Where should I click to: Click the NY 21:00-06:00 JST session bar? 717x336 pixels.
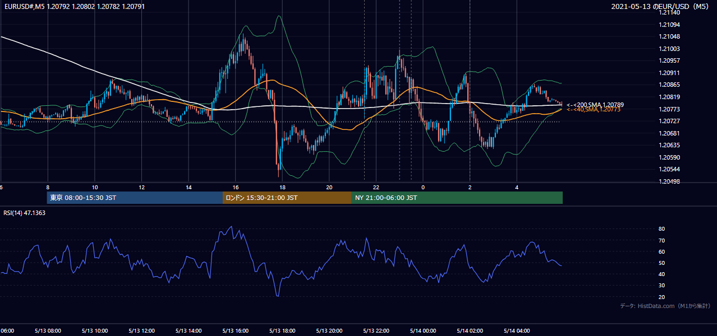click(x=457, y=198)
